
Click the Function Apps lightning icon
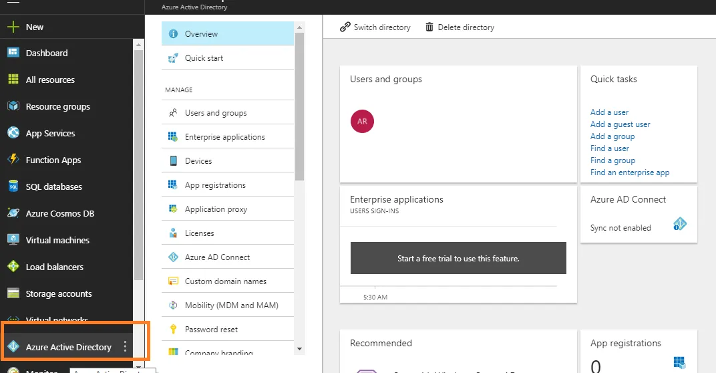coord(13,159)
